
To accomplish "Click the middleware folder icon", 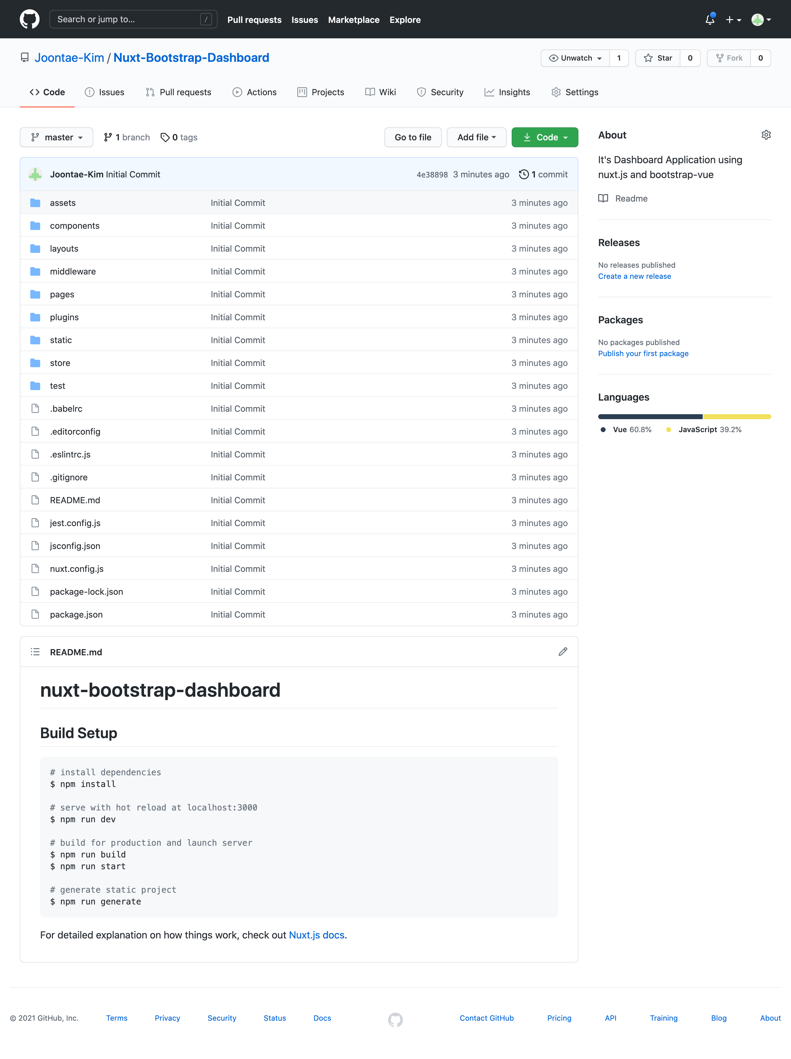I will pos(35,271).
